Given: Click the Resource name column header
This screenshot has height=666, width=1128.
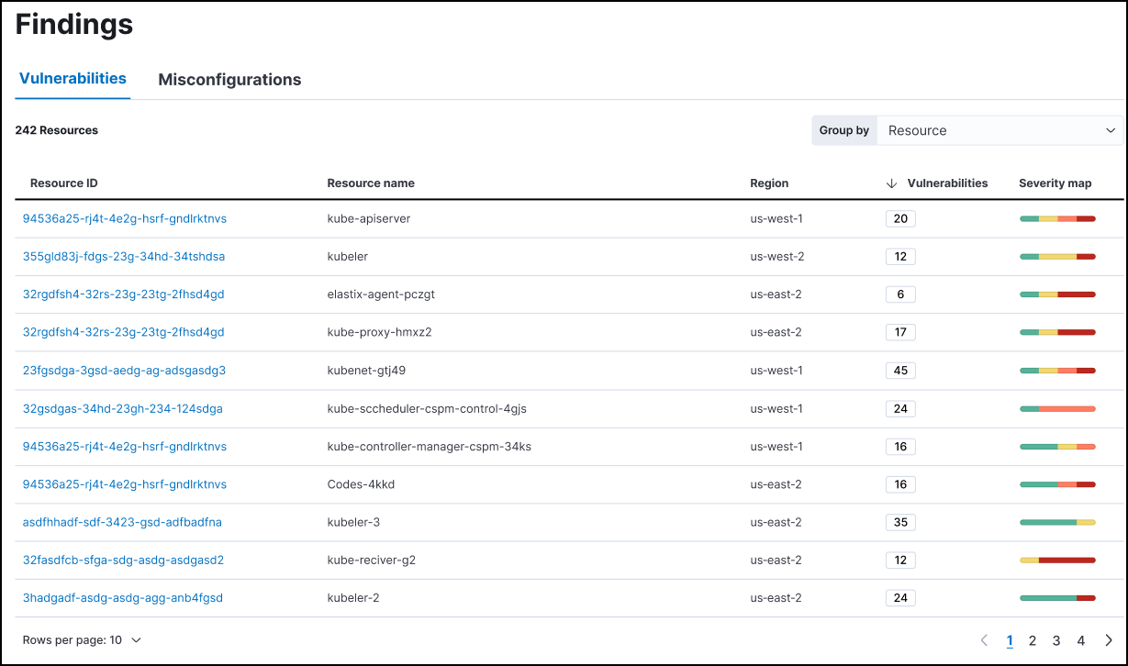Looking at the screenshot, I should tap(371, 183).
